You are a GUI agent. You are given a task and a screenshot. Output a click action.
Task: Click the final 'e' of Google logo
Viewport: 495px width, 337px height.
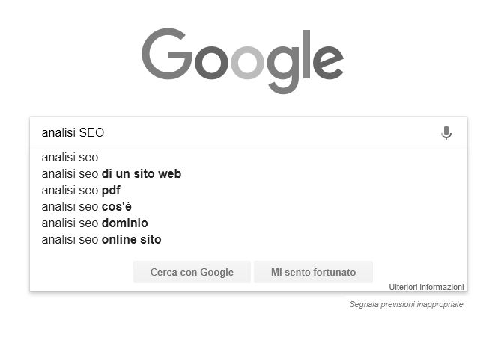tap(328, 62)
